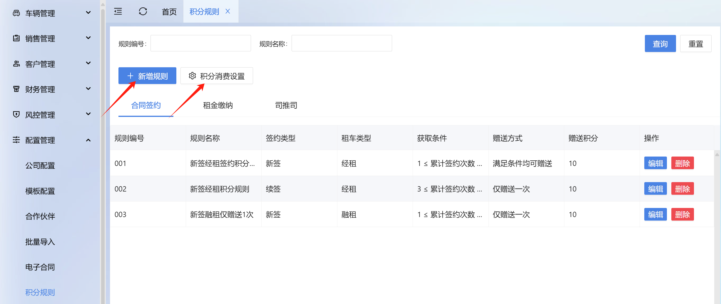Delete rule 002 using 删除 button

682,189
